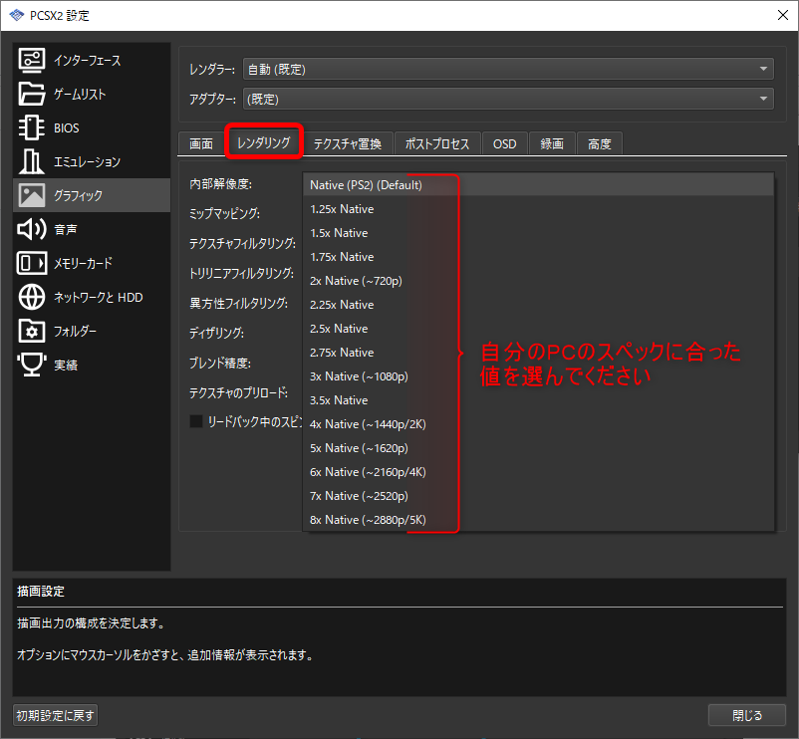The image size is (799, 739).
Task: Choose 6x Native (~2160p/4K) resolution
Action: click(x=539, y=472)
